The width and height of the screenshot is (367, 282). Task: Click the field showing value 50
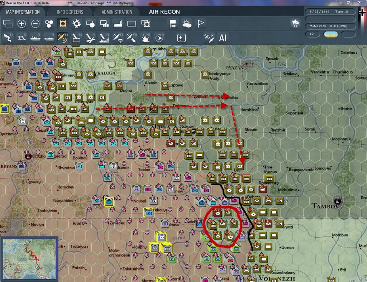313,34
